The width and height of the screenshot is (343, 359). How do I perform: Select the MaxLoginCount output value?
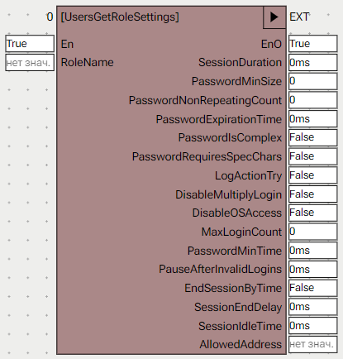point(313,232)
